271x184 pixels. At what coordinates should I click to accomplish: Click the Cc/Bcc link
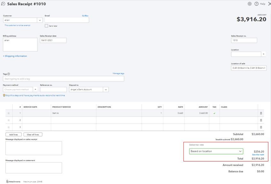(85, 16)
